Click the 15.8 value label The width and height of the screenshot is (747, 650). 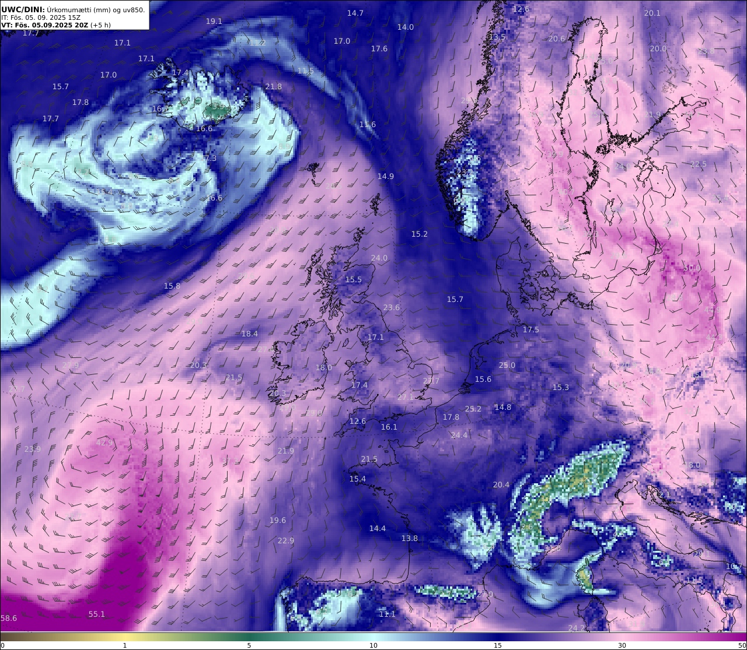point(172,286)
